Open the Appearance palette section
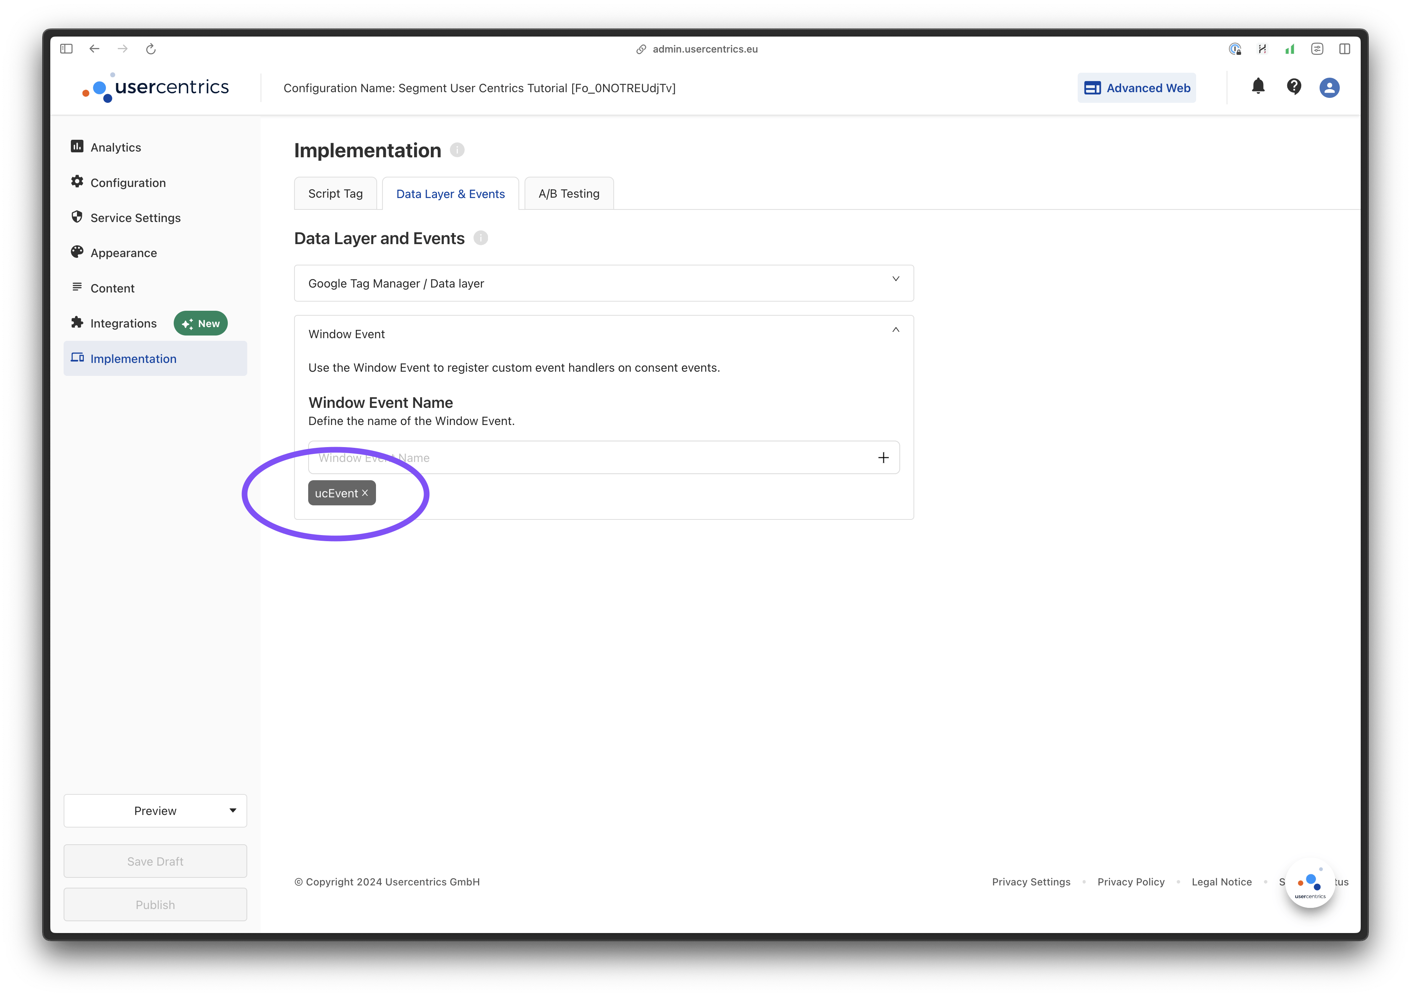The width and height of the screenshot is (1411, 997). coord(123,252)
